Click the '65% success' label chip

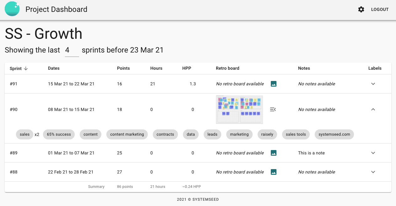tap(59, 134)
